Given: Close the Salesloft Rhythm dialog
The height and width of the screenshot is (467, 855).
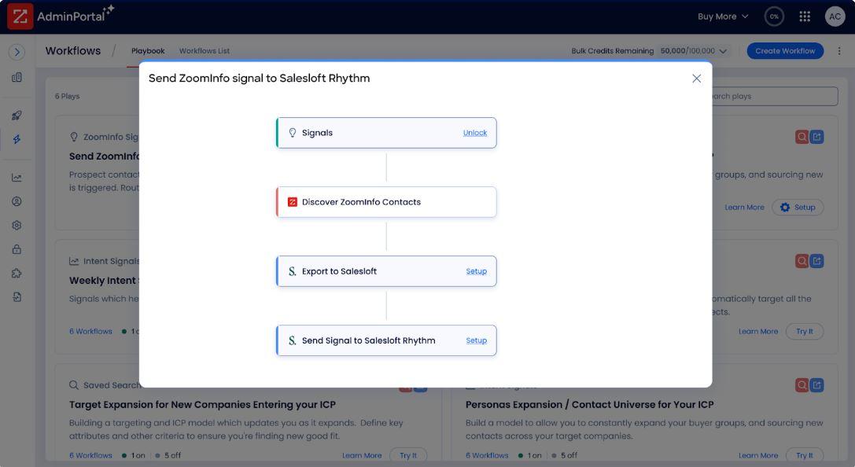Looking at the screenshot, I should pos(696,79).
